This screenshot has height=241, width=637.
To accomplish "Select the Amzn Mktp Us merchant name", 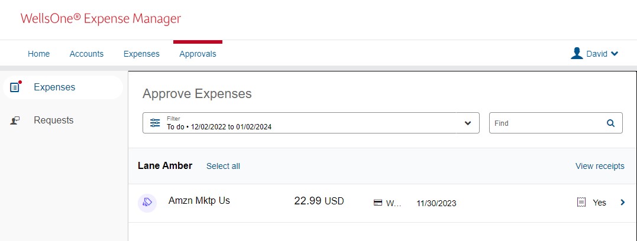I will [x=199, y=201].
